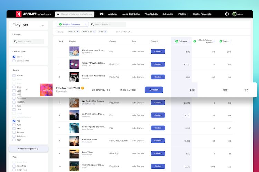259x172 pixels.
Task: Click magnifier icon in top search bar
Action: click(x=58, y=14)
